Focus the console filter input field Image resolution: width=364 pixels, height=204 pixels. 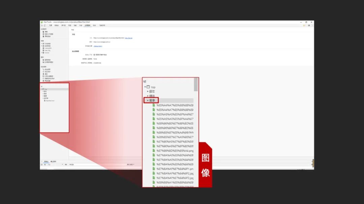coord(97,165)
